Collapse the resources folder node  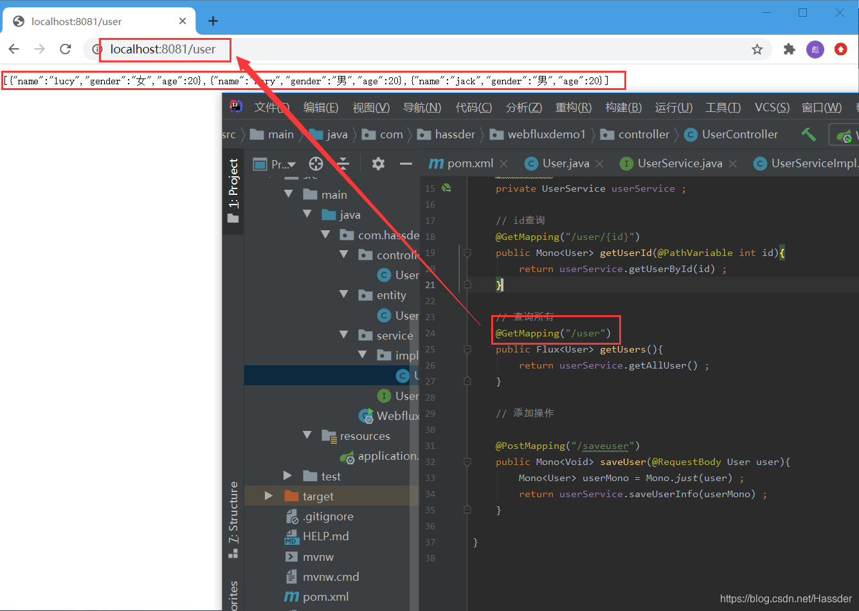coord(307,435)
